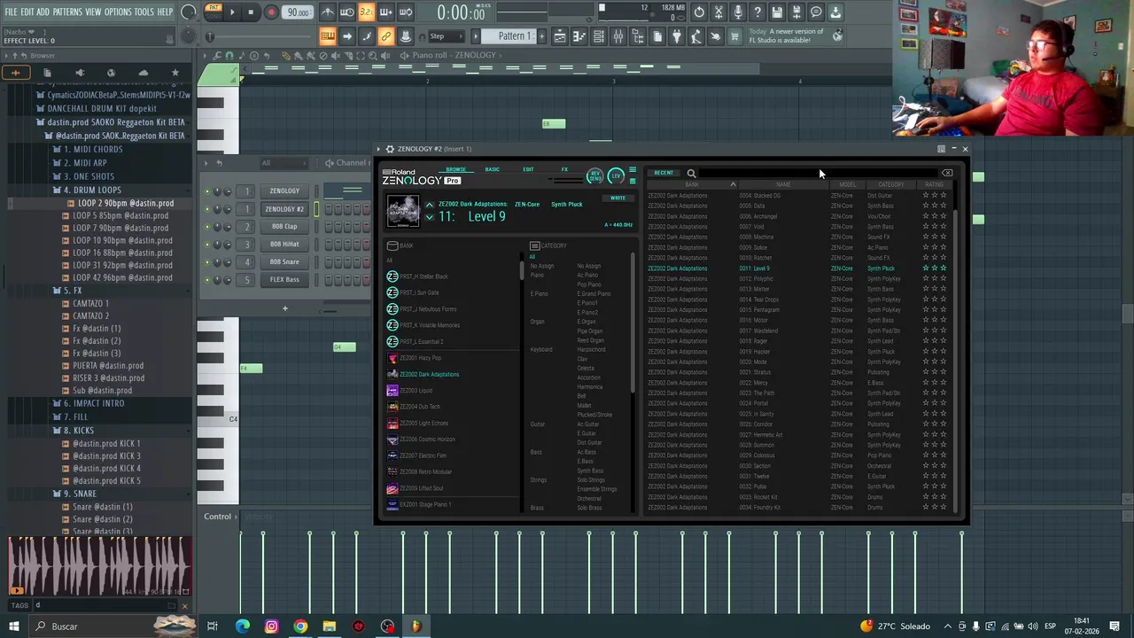The height and width of the screenshot is (638, 1134).
Task: Open the FILE menu
Action: tap(11, 12)
